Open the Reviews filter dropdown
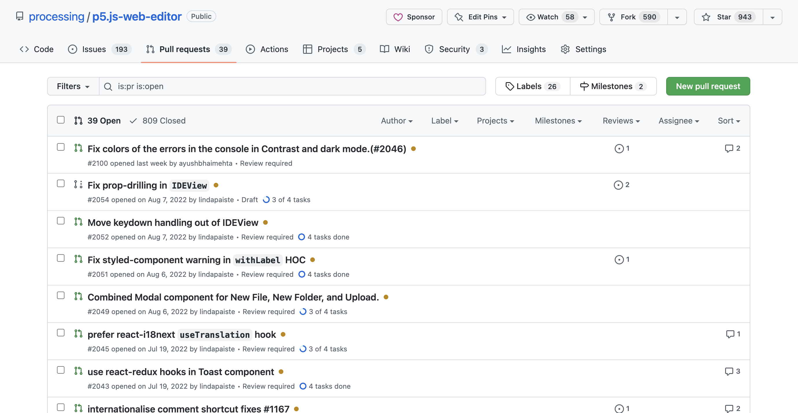The width and height of the screenshot is (798, 413). point(621,121)
